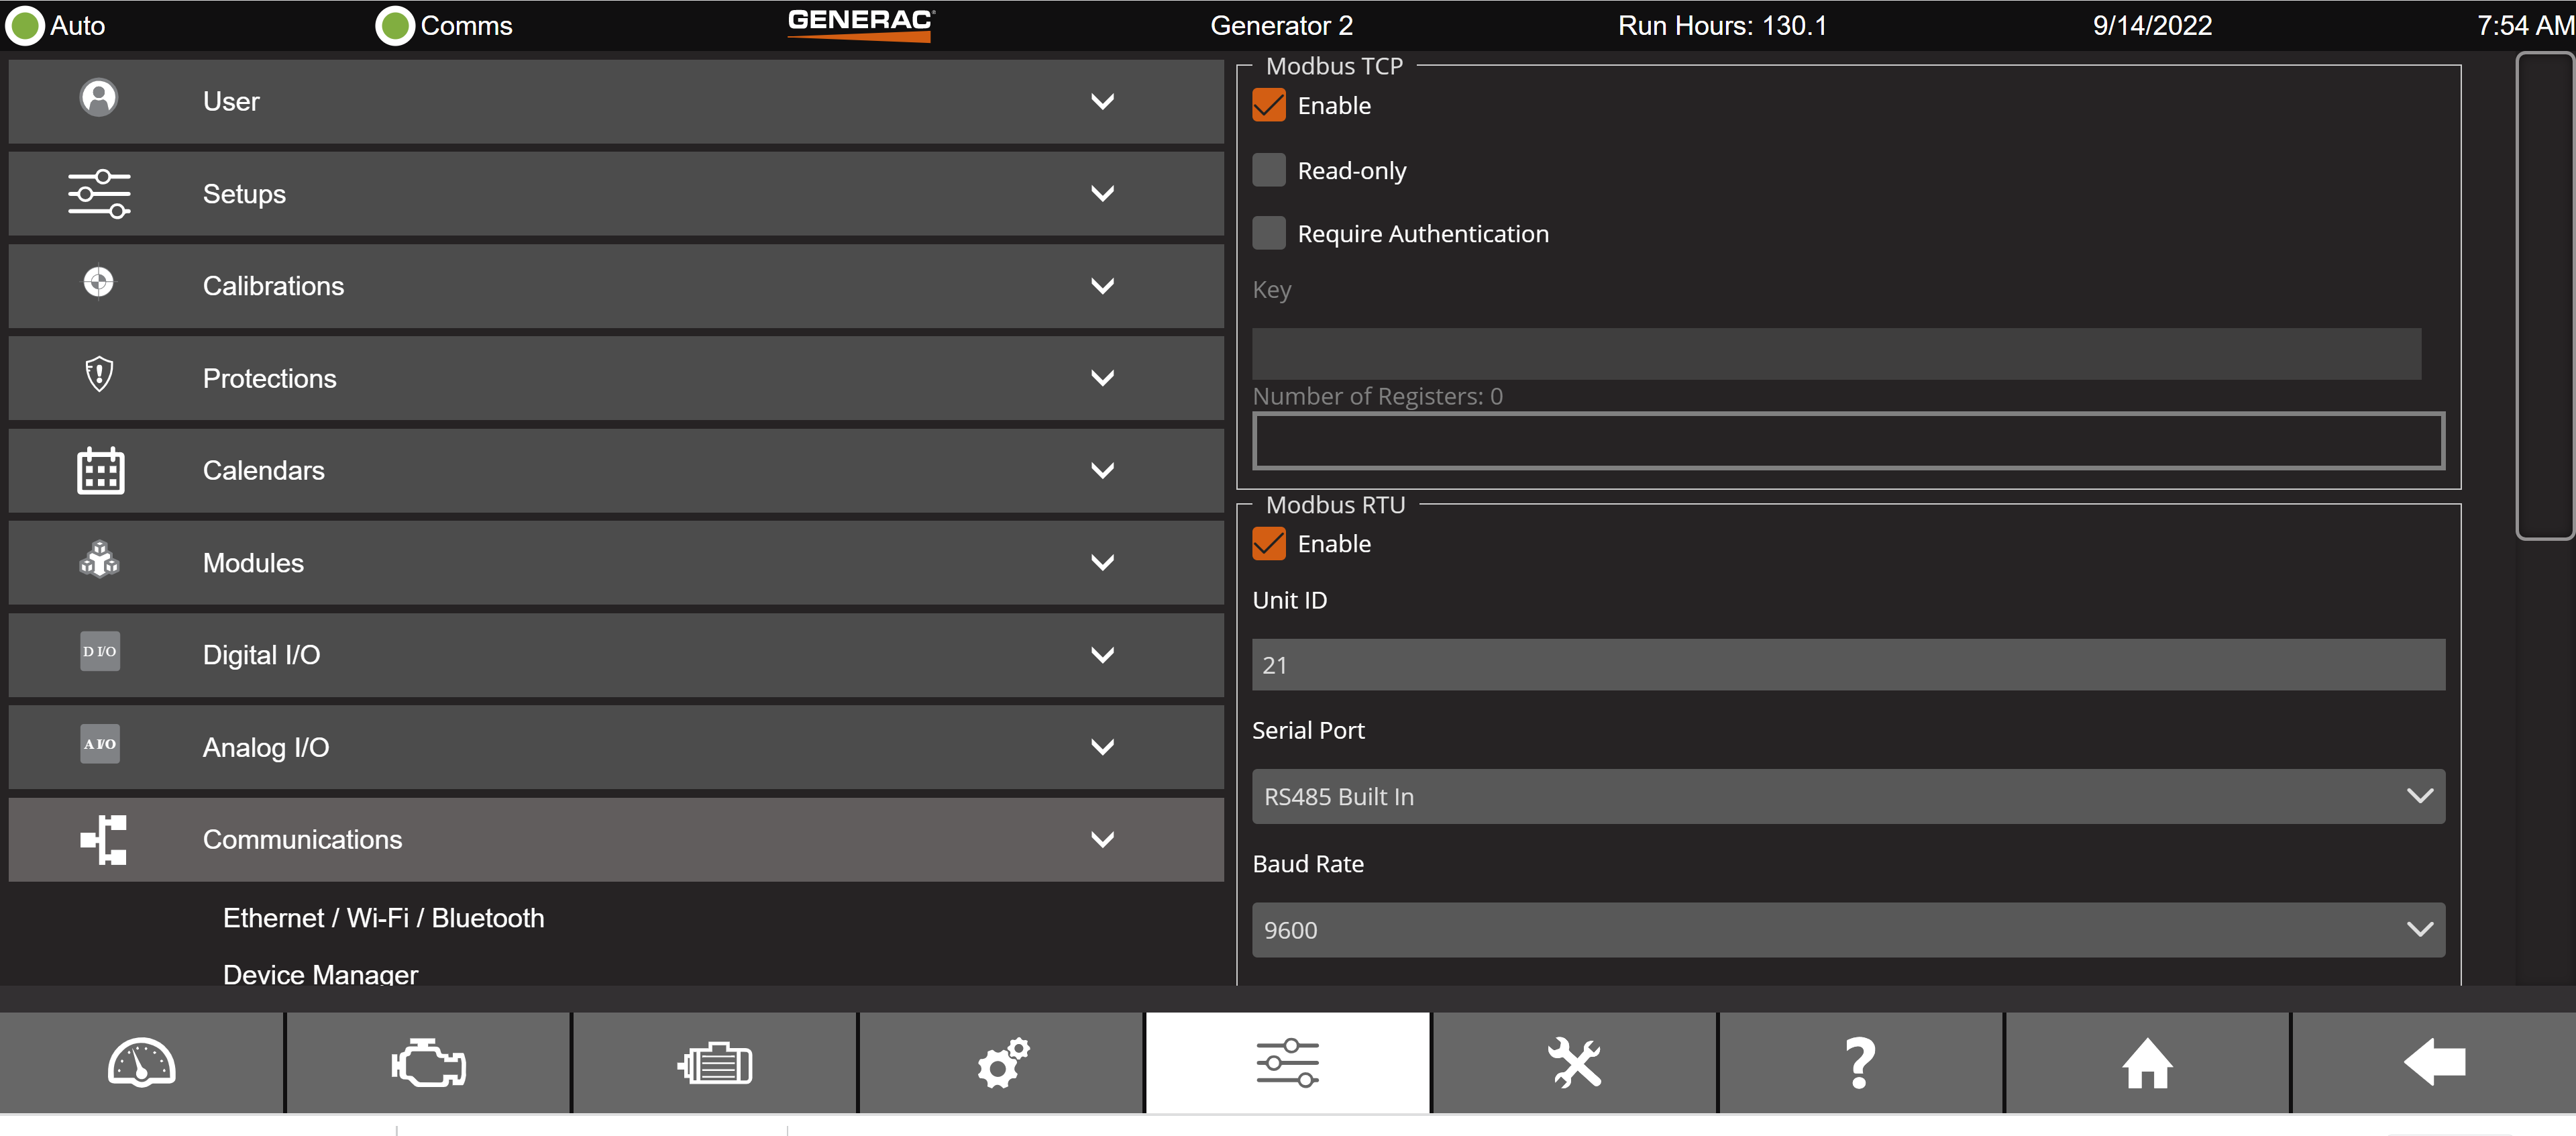Open the engine icon in bottom bar

pos(428,1062)
